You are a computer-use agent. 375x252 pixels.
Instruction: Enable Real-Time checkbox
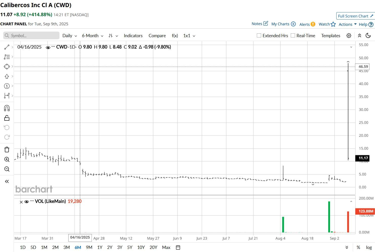tap(293, 35)
